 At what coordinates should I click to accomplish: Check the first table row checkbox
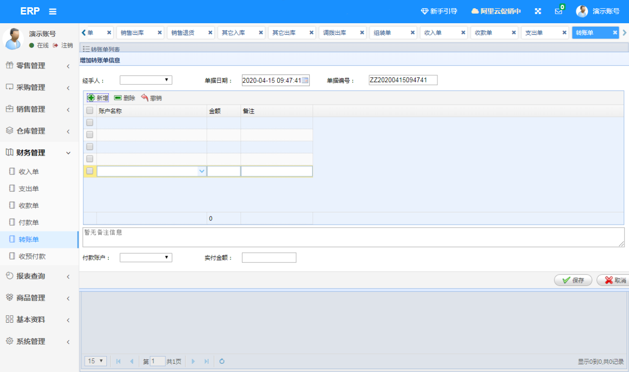(x=90, y=123)
